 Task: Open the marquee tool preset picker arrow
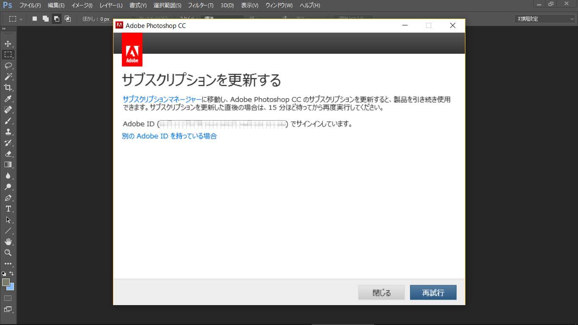[x=21, y=19]
